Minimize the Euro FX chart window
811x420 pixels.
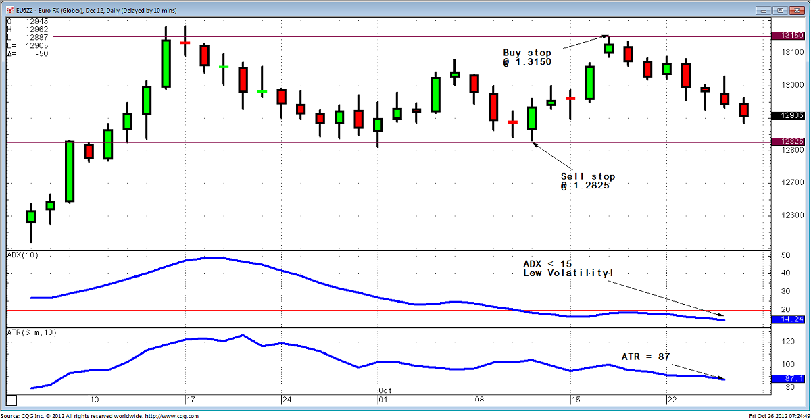(x=764, y=10)
